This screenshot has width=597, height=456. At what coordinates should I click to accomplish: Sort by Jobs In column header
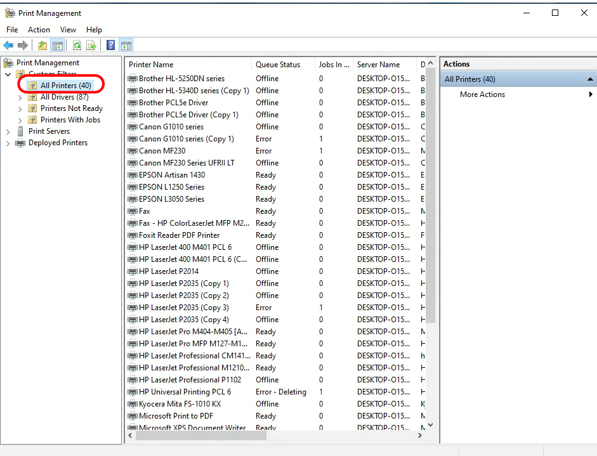pyautogui.click(x=334, y=65)
